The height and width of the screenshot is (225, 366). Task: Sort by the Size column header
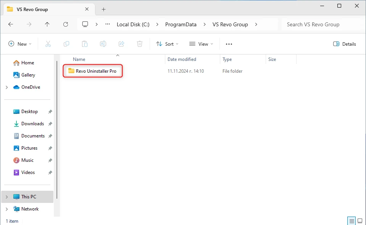click(281, 59)
